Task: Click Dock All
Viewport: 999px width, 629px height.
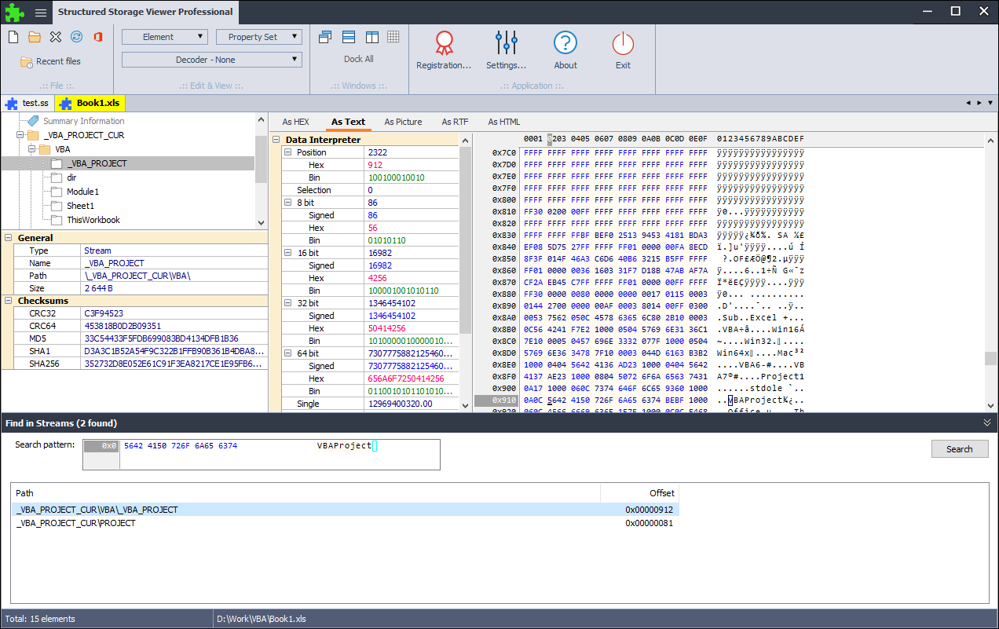Action: (359, 59)
